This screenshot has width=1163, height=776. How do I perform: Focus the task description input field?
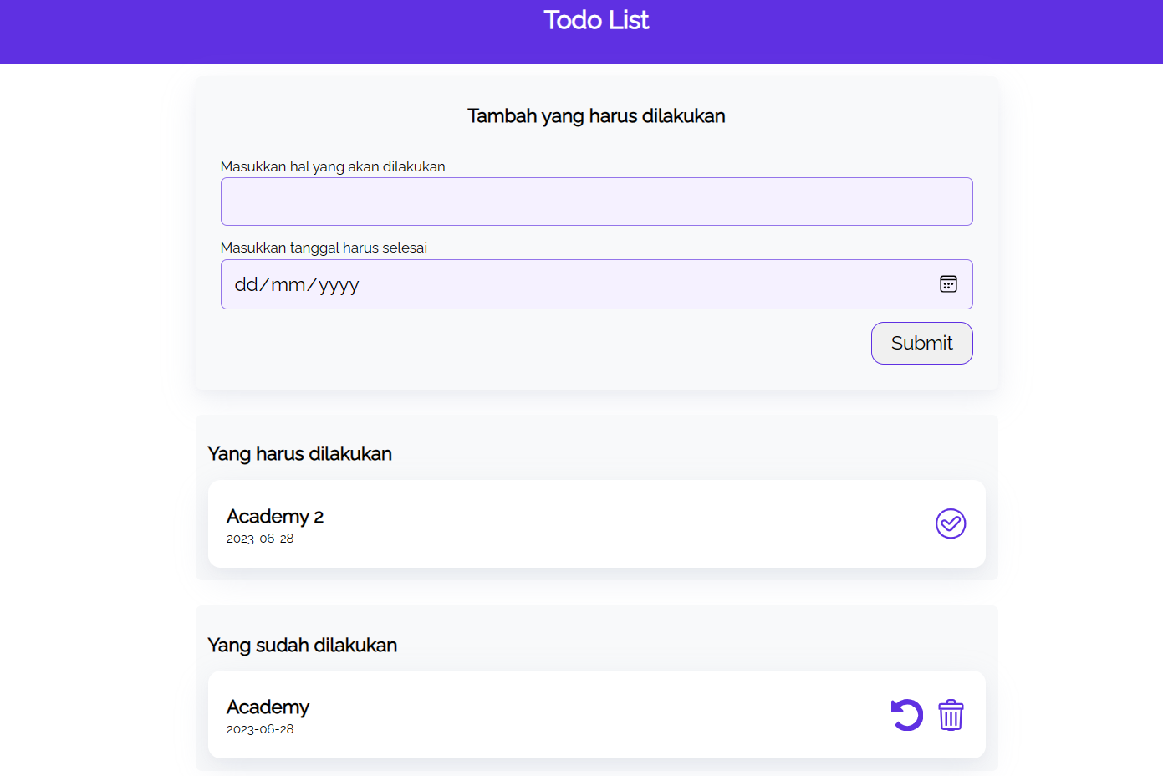[x=596, y=201]
